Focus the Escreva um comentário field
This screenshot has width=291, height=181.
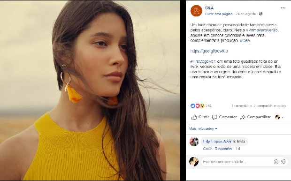coord(237,162)
